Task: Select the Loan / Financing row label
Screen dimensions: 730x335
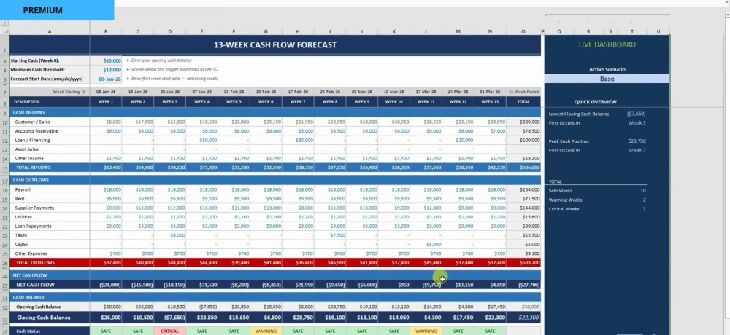Action: click(50, 140)
